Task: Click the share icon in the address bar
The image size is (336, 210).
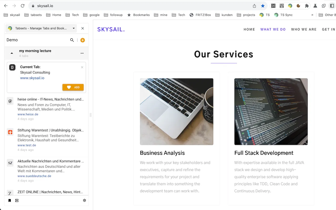Action: [254, 6]
